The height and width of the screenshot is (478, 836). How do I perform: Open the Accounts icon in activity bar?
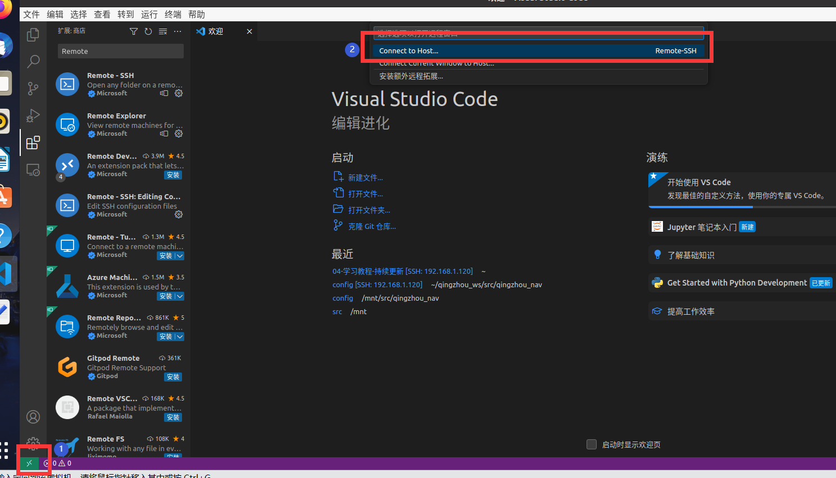coord(33,417)
